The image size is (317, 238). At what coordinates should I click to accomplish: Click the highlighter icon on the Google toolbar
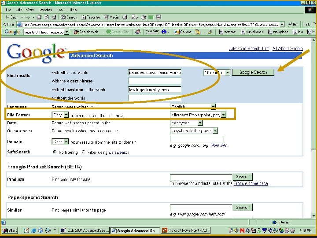pos(210,32)
